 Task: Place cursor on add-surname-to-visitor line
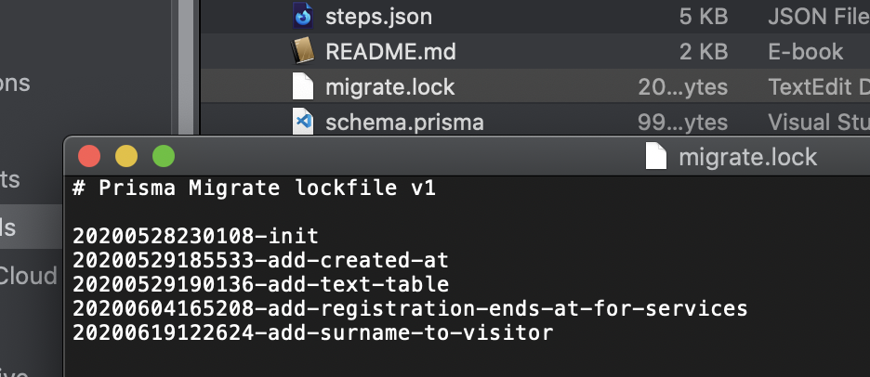313,332
